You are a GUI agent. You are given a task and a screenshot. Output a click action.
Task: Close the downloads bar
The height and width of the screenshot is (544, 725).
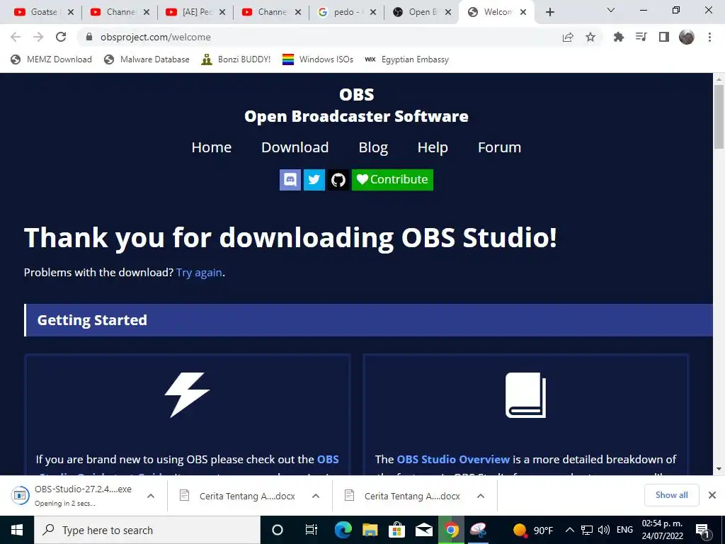(x=712, y=495)
